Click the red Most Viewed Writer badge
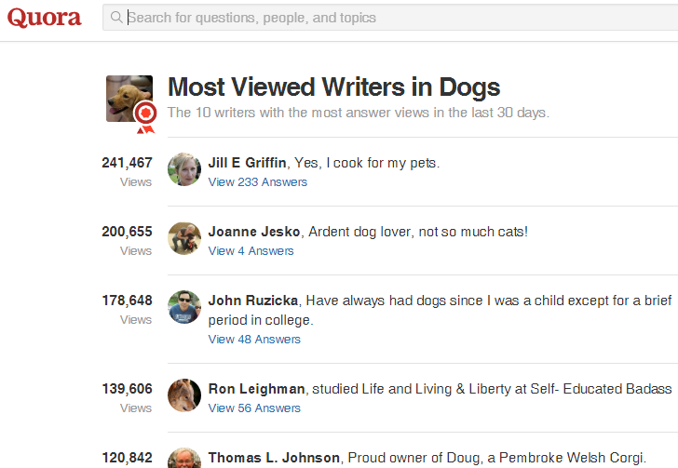This screenshot has height=468, width=678. click(x=145, y=117)
